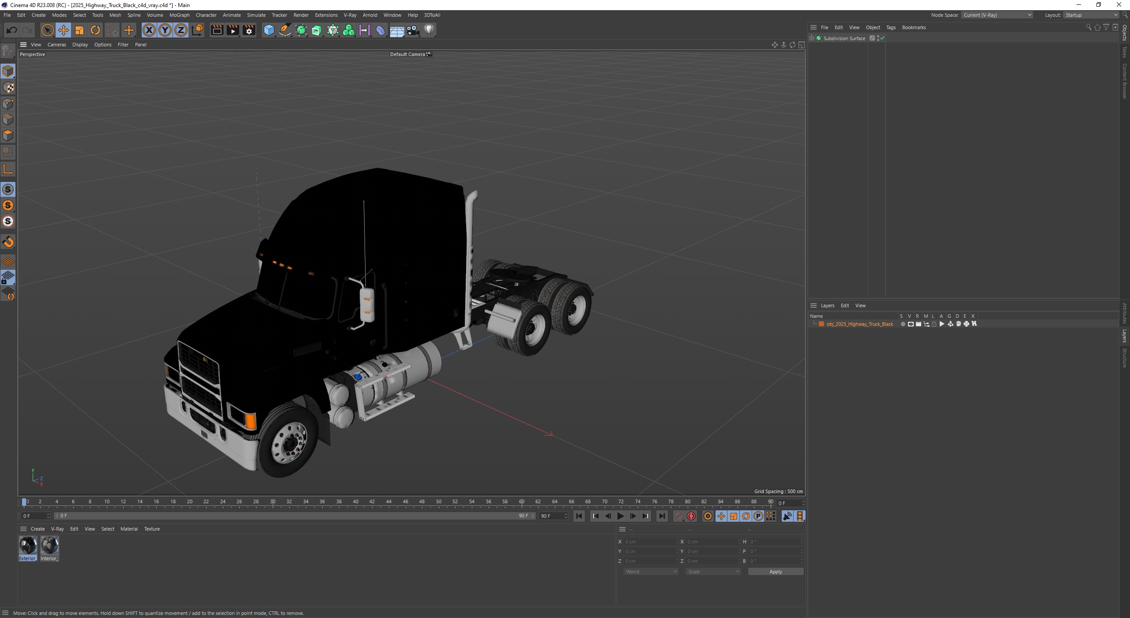Expand the Subdivision Surface object tree
Image resolution: width=1130 pixels, height=618 pixels.
(x=812, y=38)
